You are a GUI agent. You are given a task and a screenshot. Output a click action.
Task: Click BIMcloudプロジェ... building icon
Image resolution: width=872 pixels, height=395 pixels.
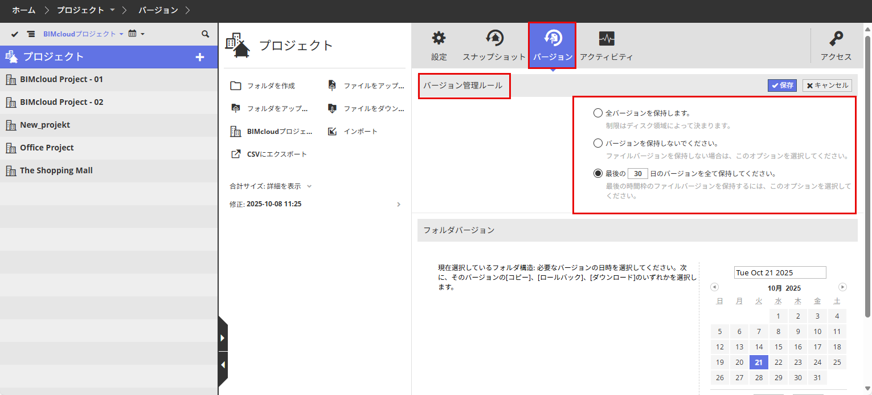pos(236,132)
